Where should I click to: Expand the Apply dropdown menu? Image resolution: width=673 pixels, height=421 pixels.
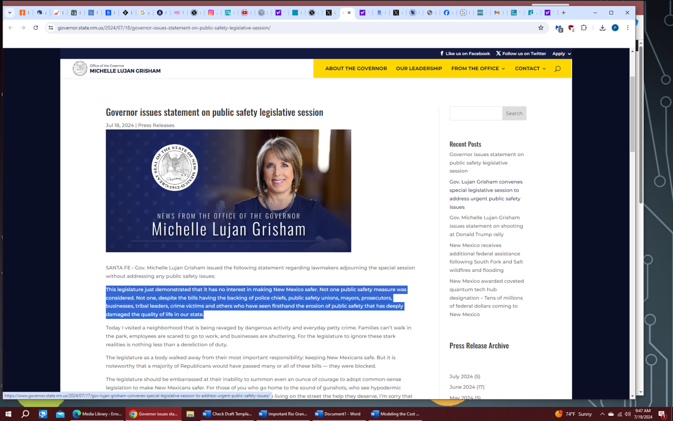[561, 54]
